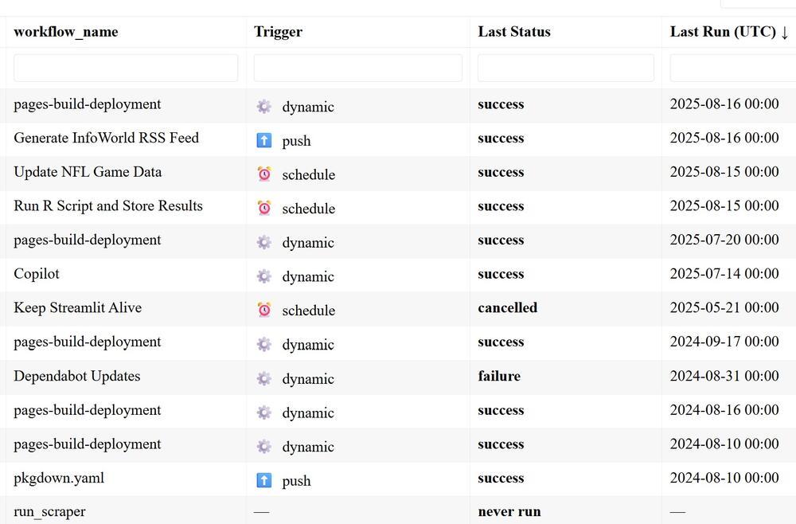Screen dimensions: 796x524
Task: Click the alarm clock icon for Update NFL Game Data
Action: pos(264,174)
